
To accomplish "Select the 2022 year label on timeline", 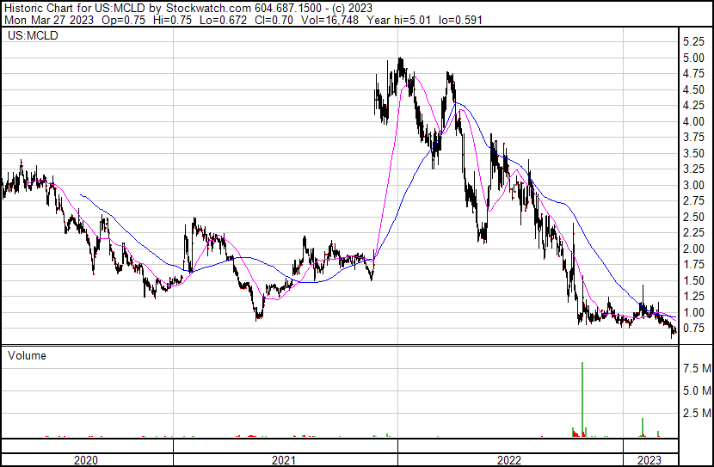I will pyautogui.click(x=509, y=460).
